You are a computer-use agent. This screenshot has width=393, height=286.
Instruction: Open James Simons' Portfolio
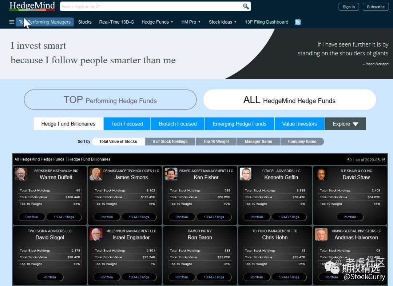pos(107,217)
